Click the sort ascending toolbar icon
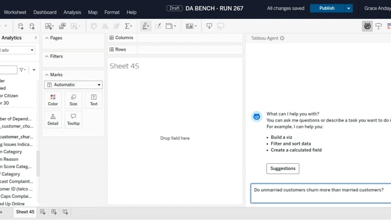Viewport: 391px width, 220px height. [105, 26]
